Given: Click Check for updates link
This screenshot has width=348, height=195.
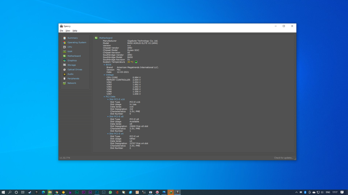Looking at the screenshot, I should [x=284, y=158].
